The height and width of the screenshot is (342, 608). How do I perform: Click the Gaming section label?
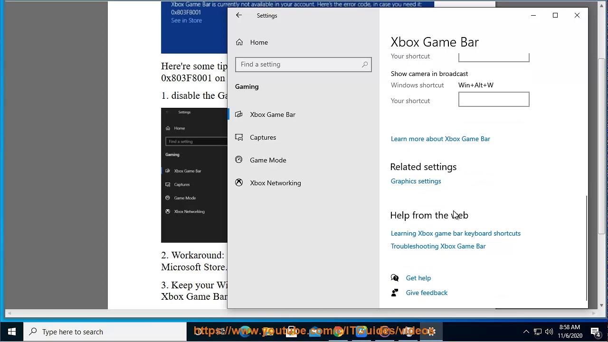(x=247, y=86)
